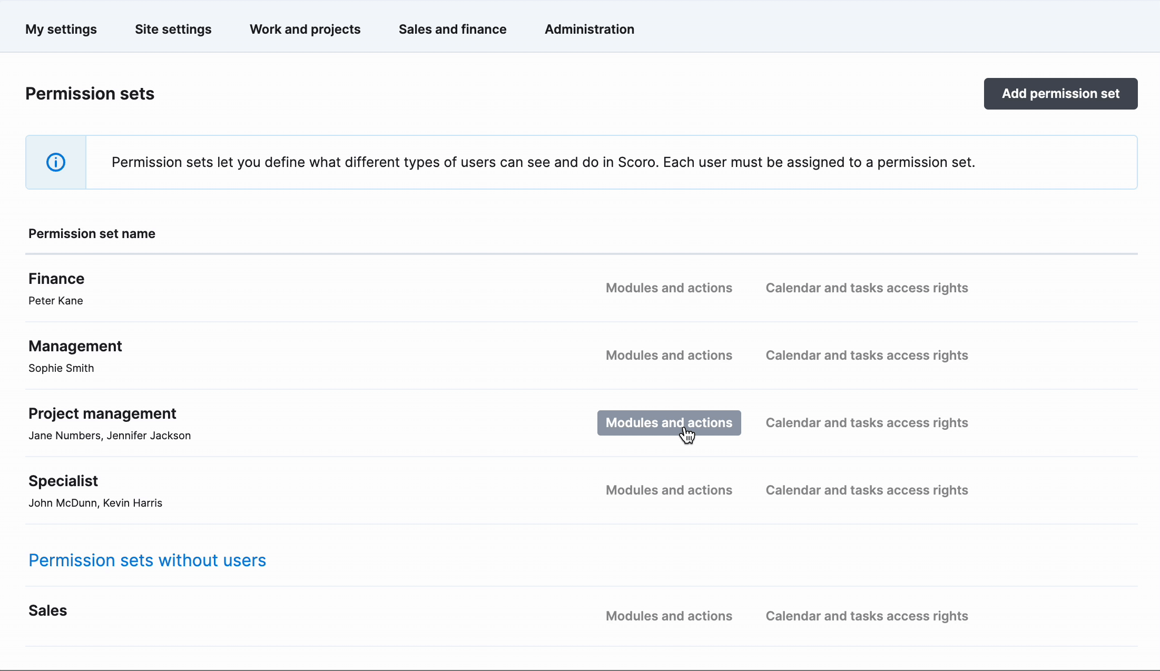The height and width of the screenshot is (671, 1160).
Task: Click the blue info icon
Action: tap(56, 162)
